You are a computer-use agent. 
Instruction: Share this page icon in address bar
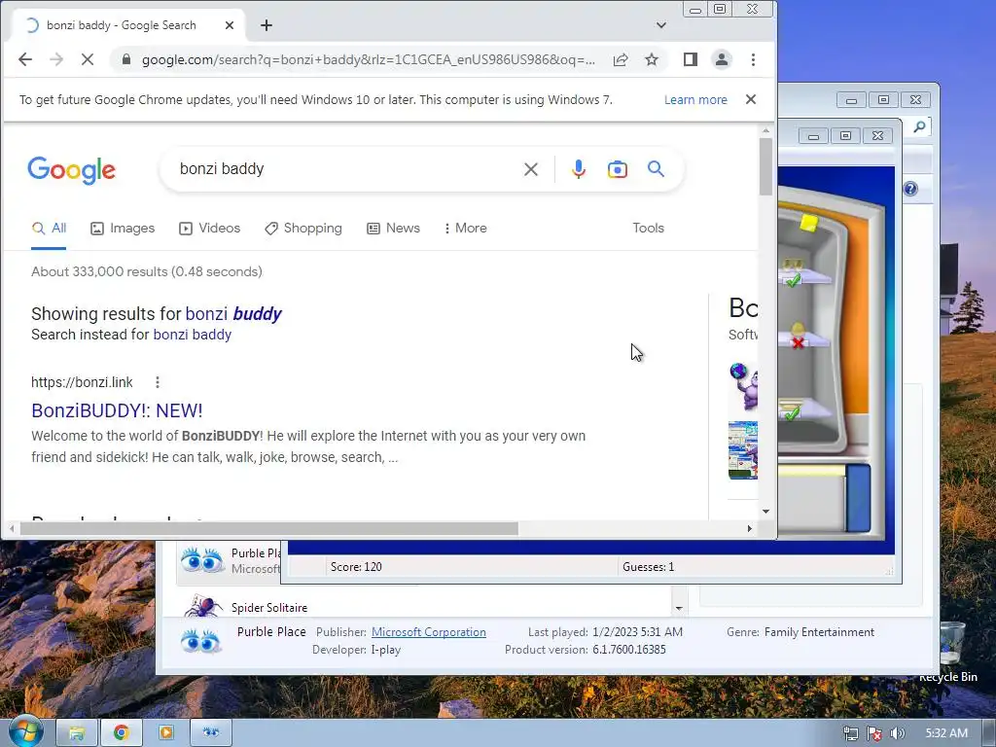point(621,59)
